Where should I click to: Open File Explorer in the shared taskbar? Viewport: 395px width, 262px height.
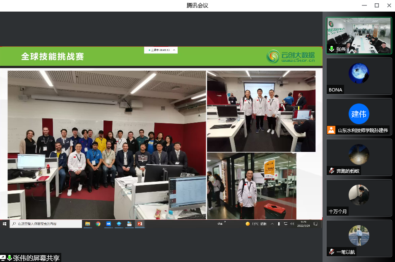(x=88, y=224)
